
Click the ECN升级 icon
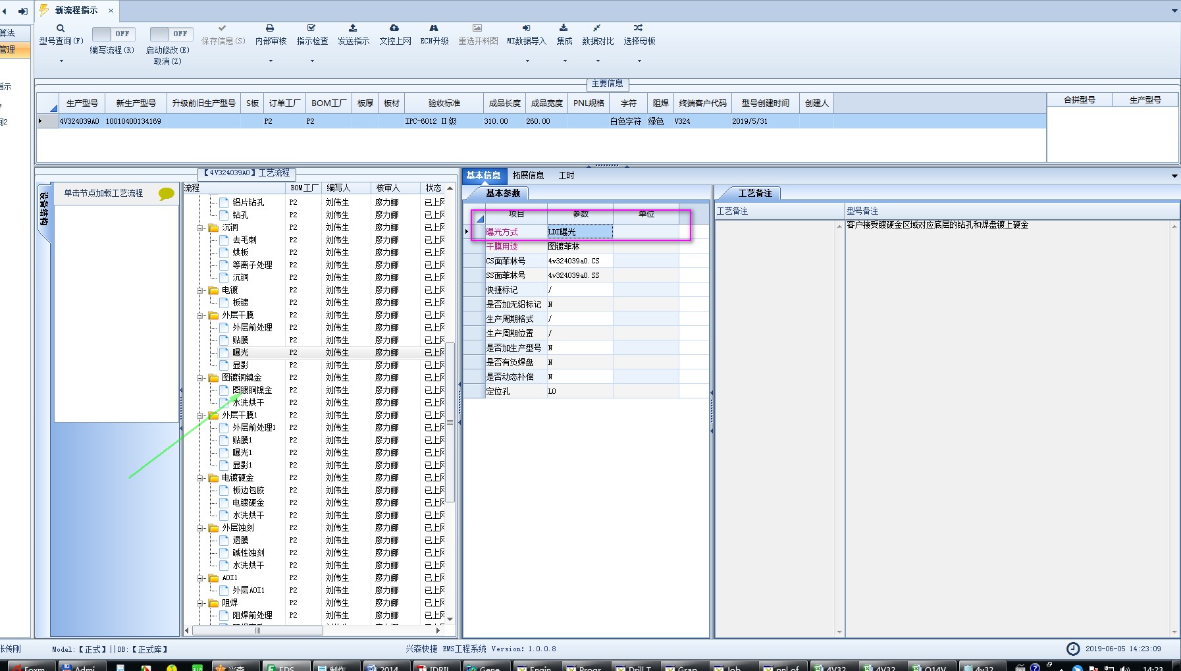click(x=434, y=28)
